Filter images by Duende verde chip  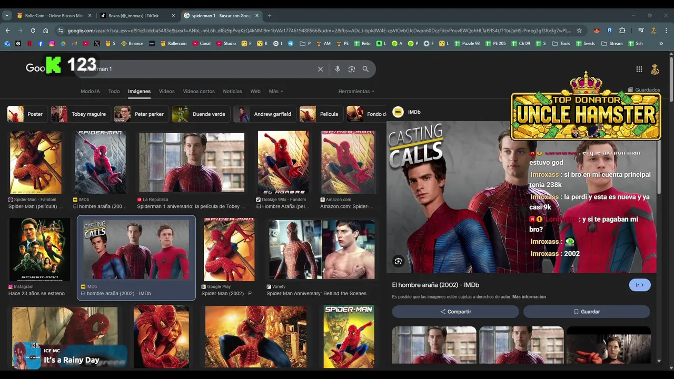201,114
